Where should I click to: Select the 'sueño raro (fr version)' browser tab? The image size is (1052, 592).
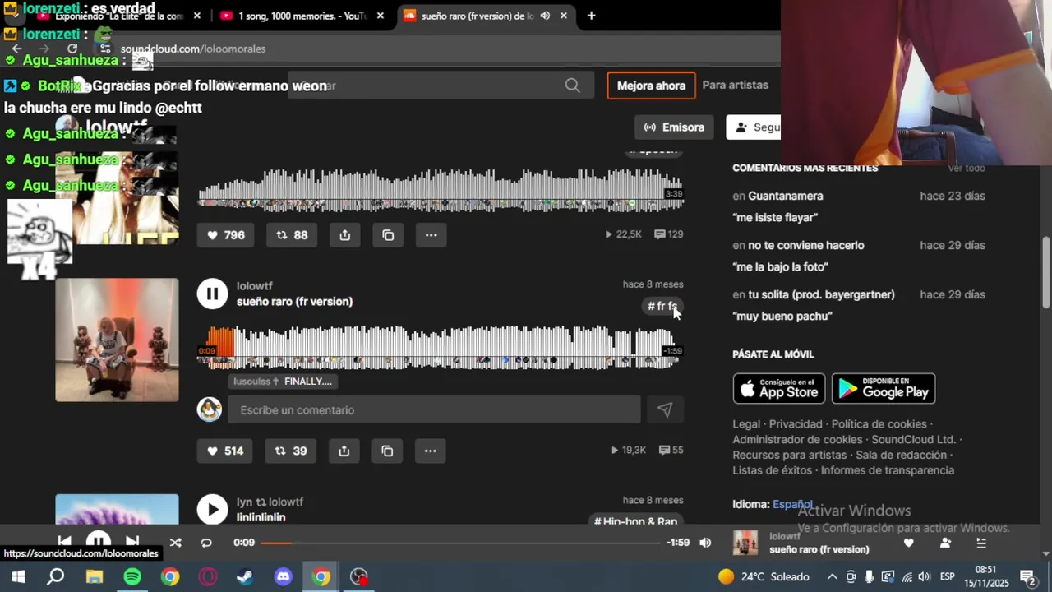coord(485,16)
